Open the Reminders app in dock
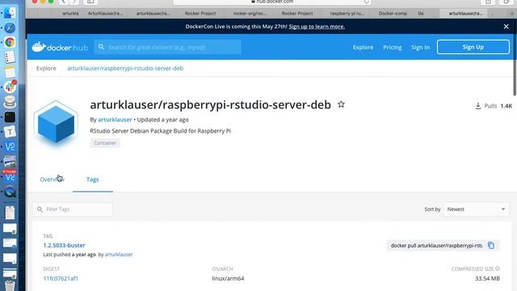 (10, 57)
